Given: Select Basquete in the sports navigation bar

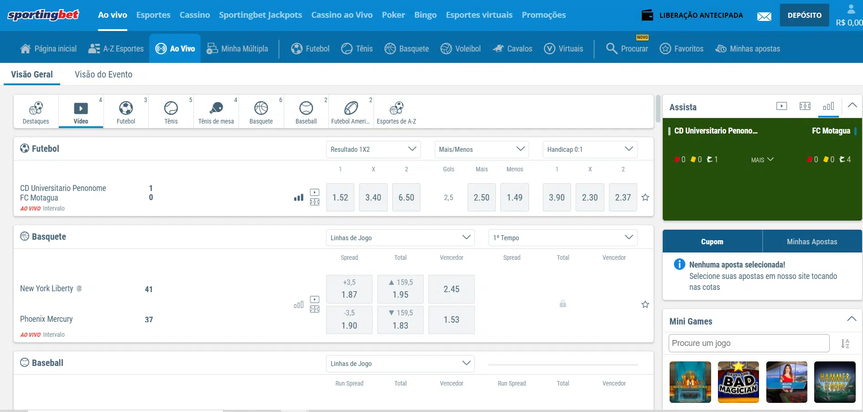Looking at the screenshot, I should (406, 49).
